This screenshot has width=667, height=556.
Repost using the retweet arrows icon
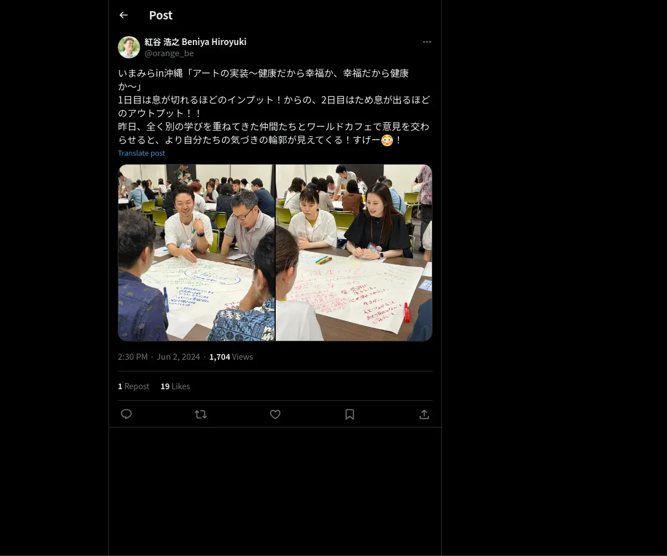tap(201, 414)
